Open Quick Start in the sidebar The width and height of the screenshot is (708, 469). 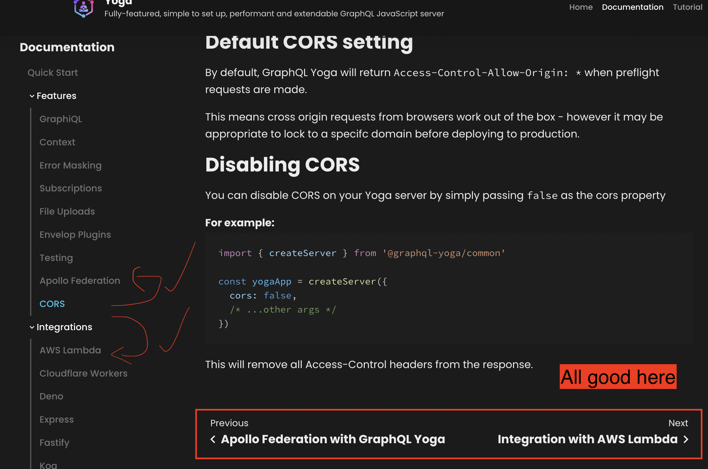click(x=53, y=73)
